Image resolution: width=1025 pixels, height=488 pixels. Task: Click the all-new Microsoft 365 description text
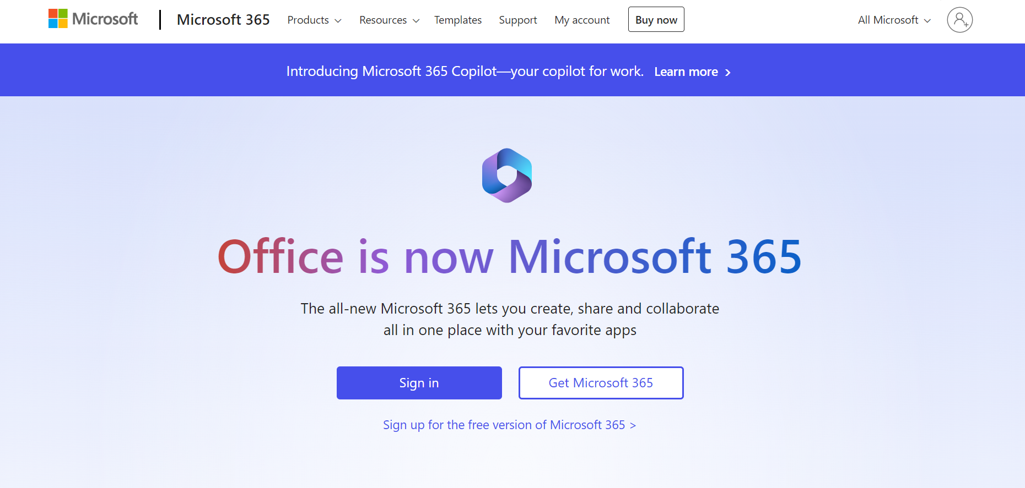[510, 319]
